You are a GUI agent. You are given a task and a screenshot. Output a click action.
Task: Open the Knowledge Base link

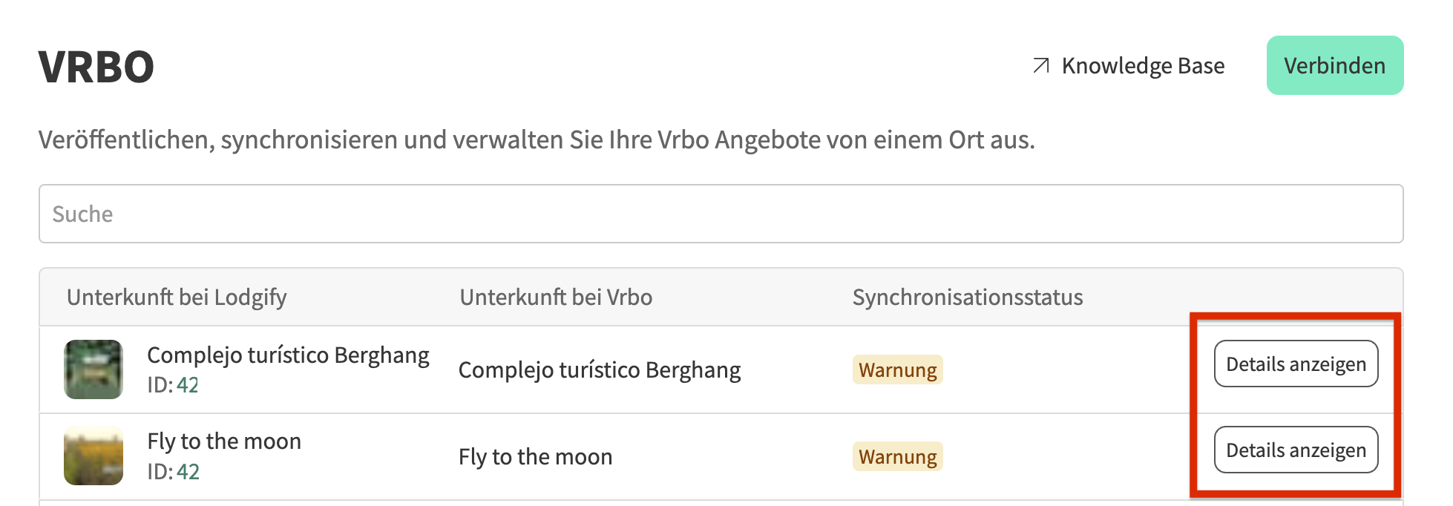(x=1142, y=66)
